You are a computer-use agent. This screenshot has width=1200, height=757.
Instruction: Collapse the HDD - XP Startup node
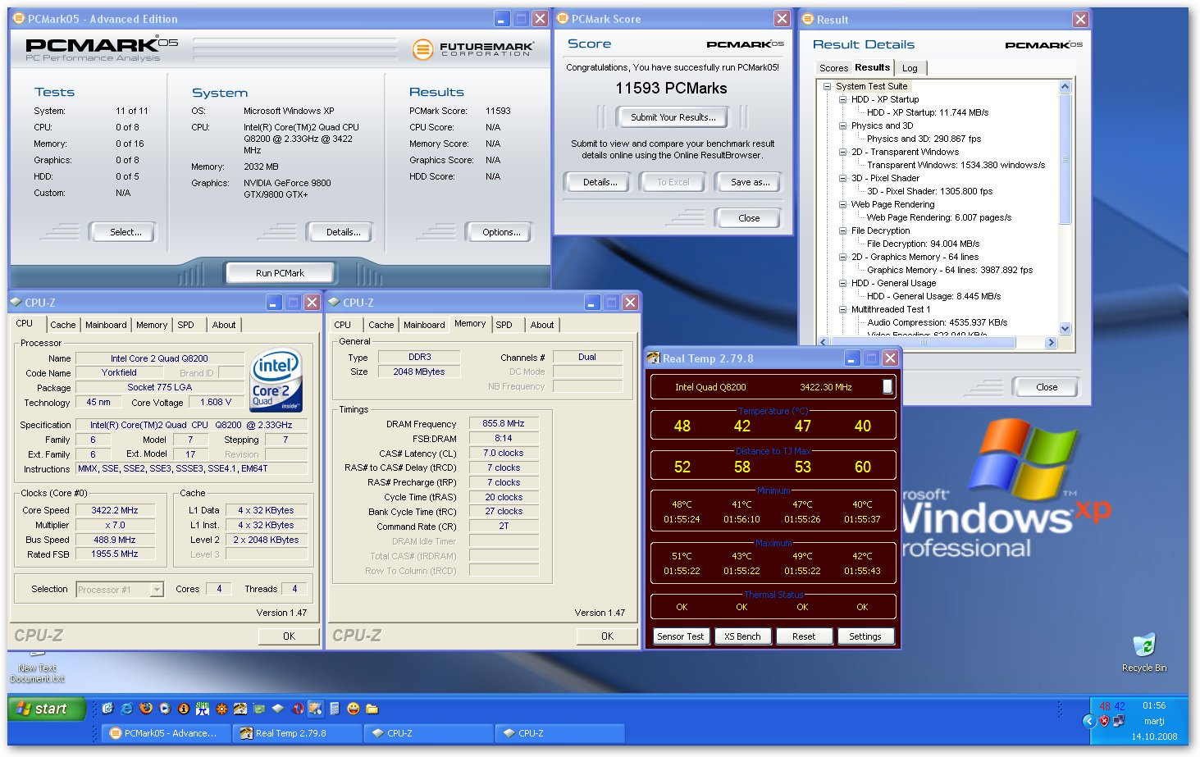click(x=842, y=99)
